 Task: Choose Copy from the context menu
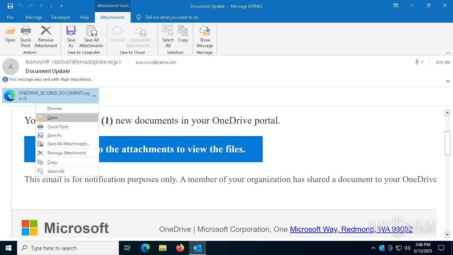coord(67,162)
